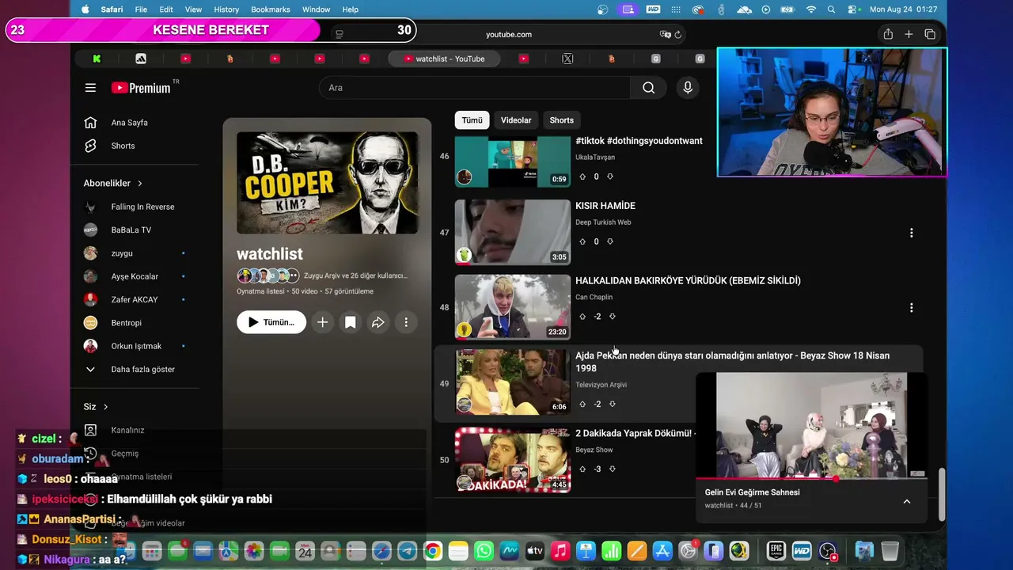Expand the Gelin Evi Geğirme Sahnesi mini player
This screenshot has height=570, width=1013.
tap(907, 502)
